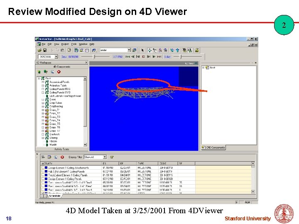This screenshot has width=299, height=224.
Task: Collapse the Glazing tree node
Action: click(x=43, y=138)
